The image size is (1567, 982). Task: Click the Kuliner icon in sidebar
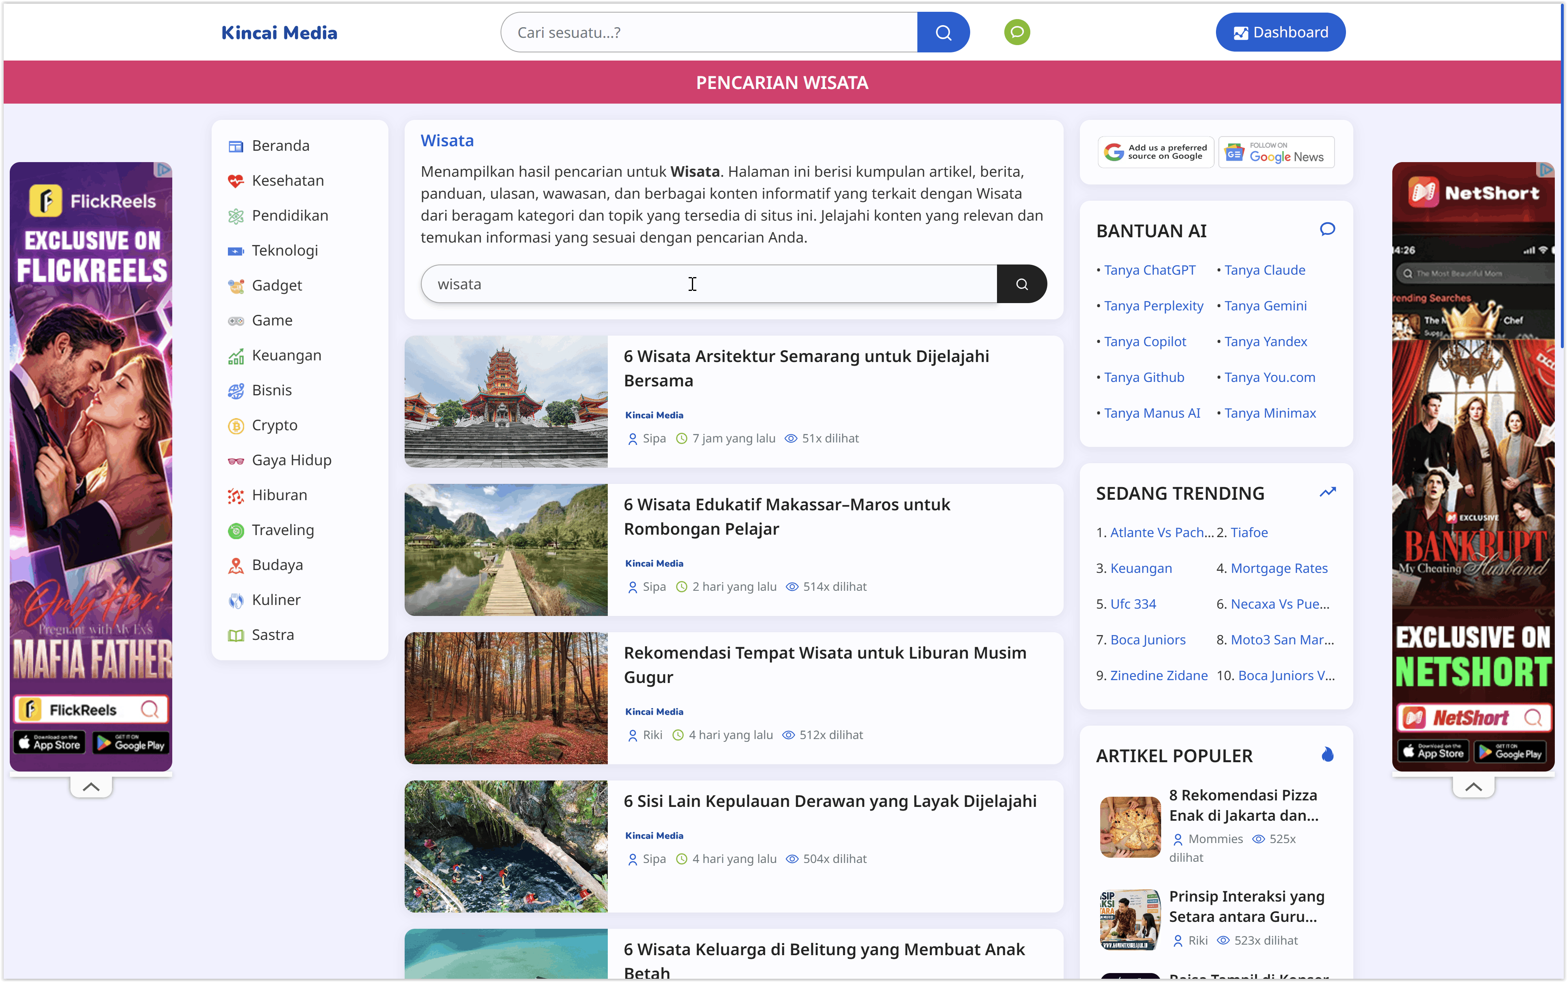pos(236,601)
